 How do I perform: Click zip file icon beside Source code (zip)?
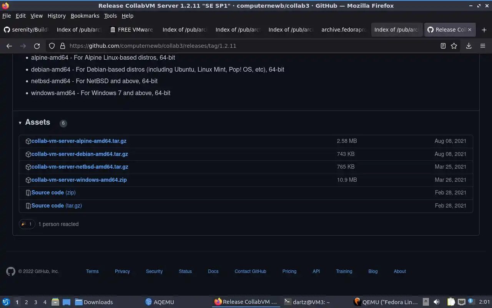(28, 193)
